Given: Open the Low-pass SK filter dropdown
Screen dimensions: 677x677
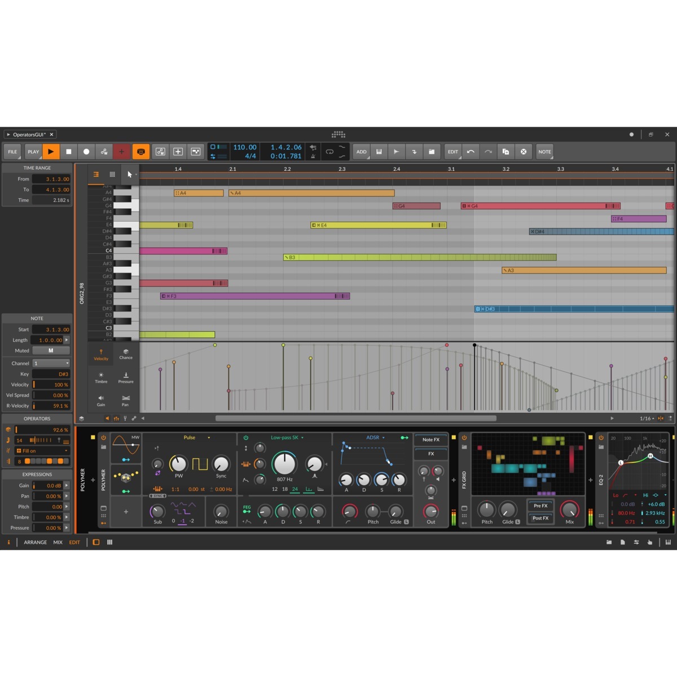Looking at the screenshot, I should pos(285,437).
